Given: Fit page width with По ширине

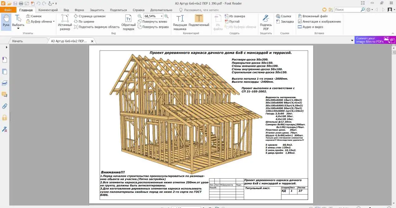Looking at the screenshot, I should 84,22.
